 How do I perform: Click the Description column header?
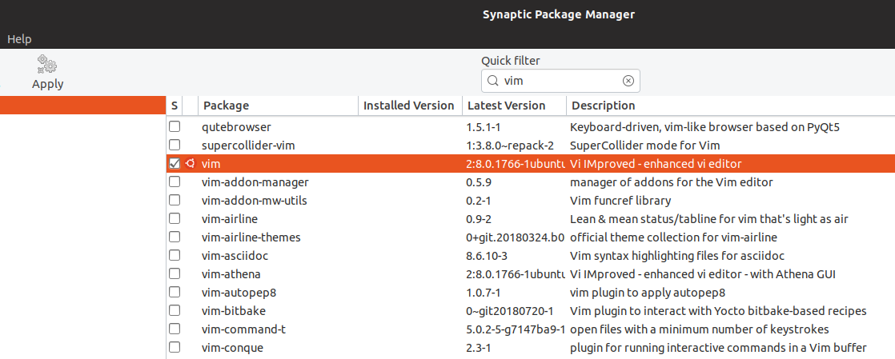pos(730,106)
